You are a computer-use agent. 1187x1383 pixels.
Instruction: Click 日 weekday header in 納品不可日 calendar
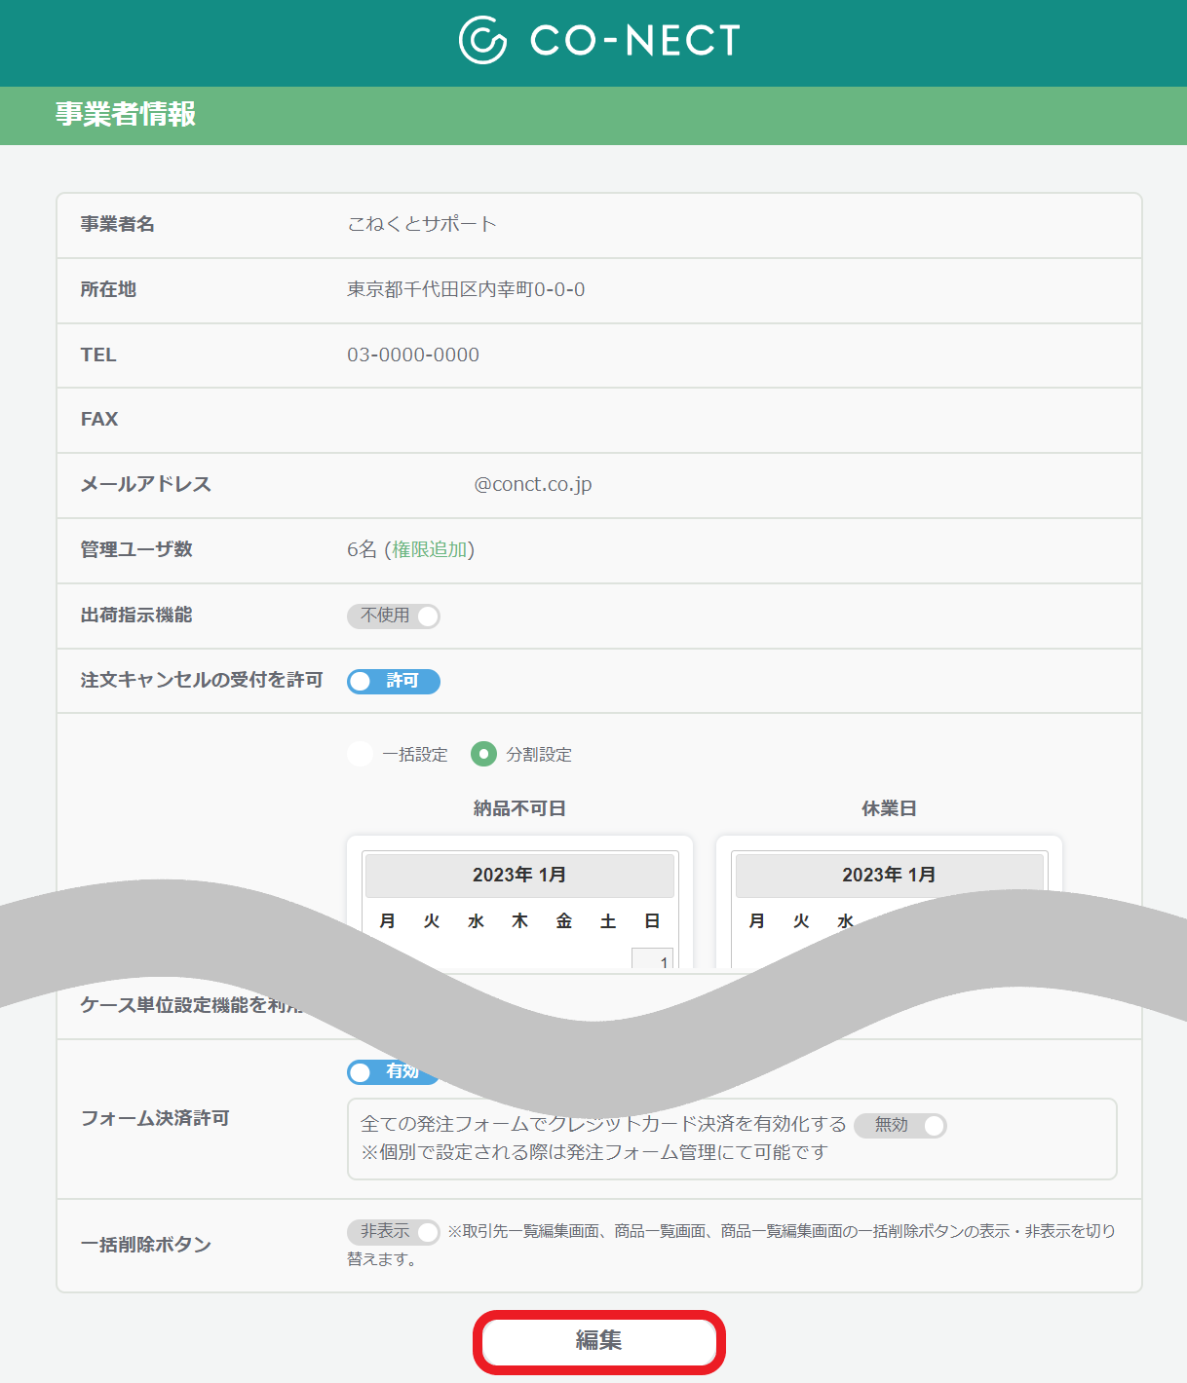point(652,921)
